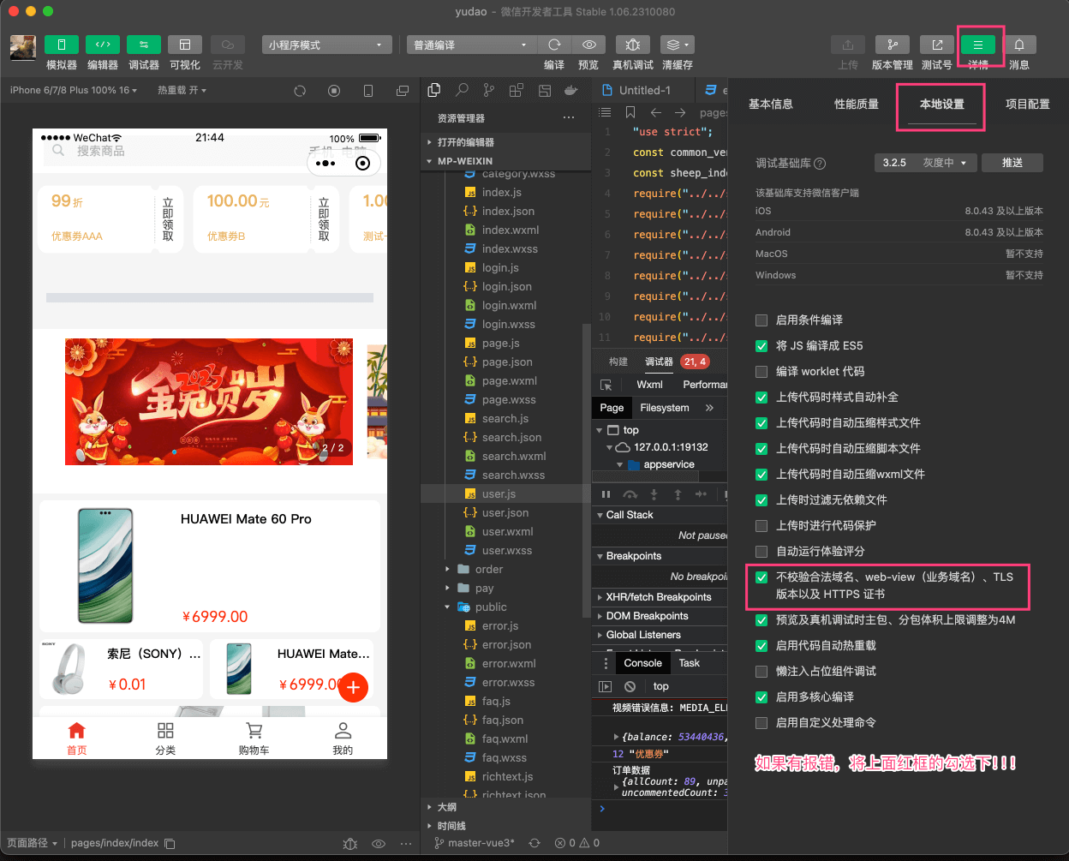
Task: Open user.js in the file tree
Action: point(499,494)
